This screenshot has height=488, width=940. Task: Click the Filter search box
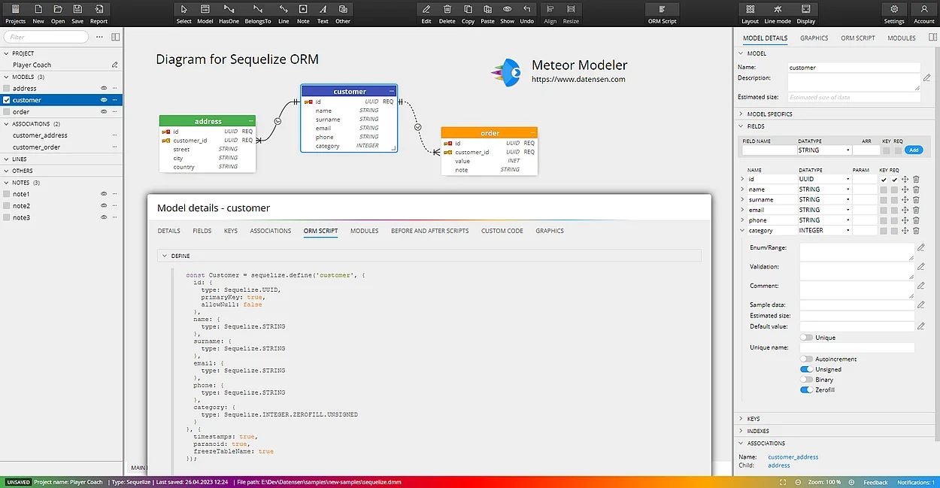point(47,37)
